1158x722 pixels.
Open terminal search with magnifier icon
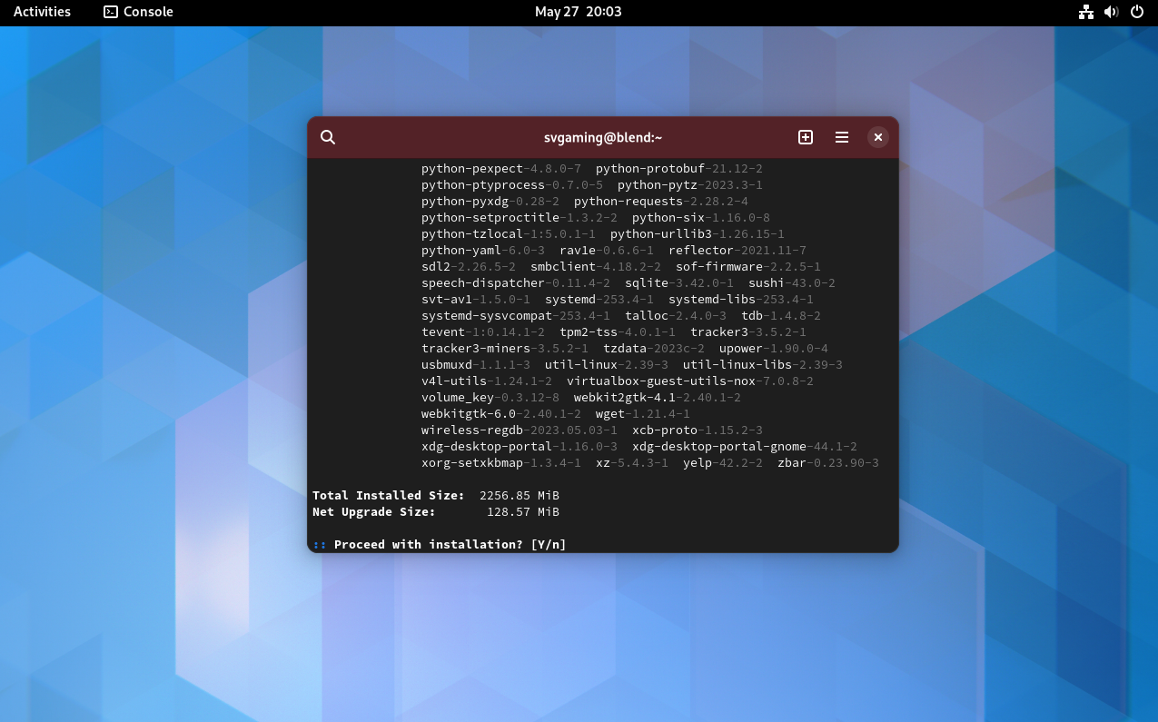328,137
